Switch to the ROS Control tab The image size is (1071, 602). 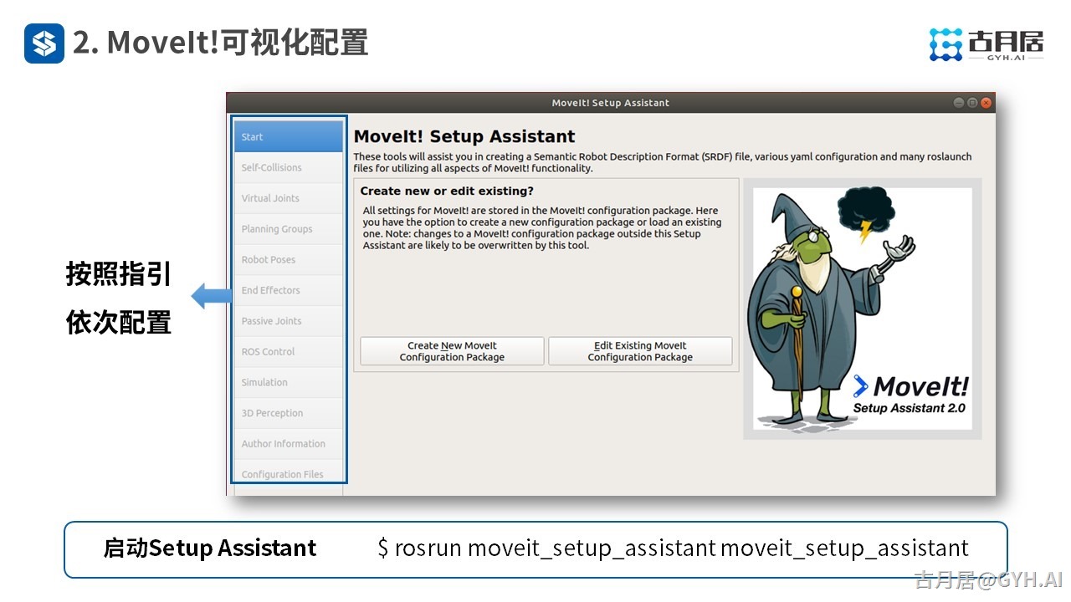[x=289, y=351]
